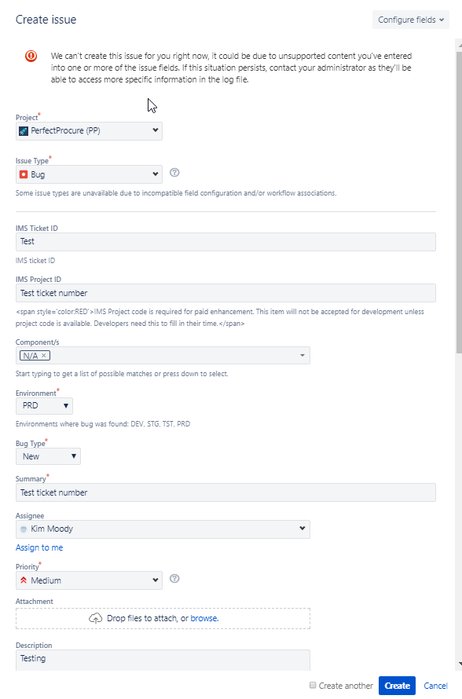Click the 'IMS ticket ID' help text
Screen dimensions: 462x699
[x=35, y=260]
